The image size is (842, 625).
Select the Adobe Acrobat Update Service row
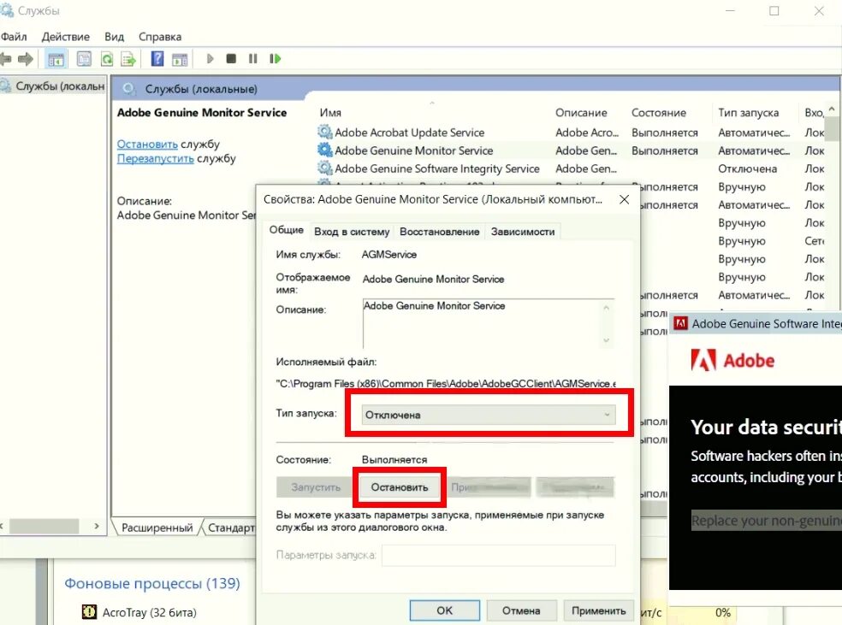click(572, 133)
